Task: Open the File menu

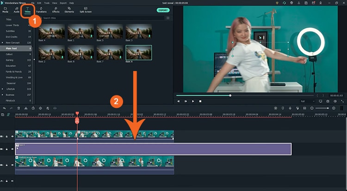Action: [33, 3]
